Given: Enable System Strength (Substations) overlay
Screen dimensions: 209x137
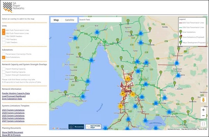Looking at the screenshot, I should pyautogui.click(x=3, y=75).
